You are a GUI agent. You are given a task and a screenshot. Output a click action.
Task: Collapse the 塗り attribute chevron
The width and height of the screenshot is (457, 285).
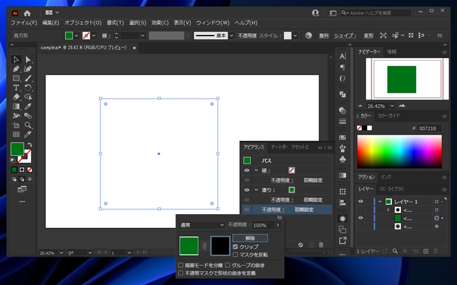[x=256, y=190]
